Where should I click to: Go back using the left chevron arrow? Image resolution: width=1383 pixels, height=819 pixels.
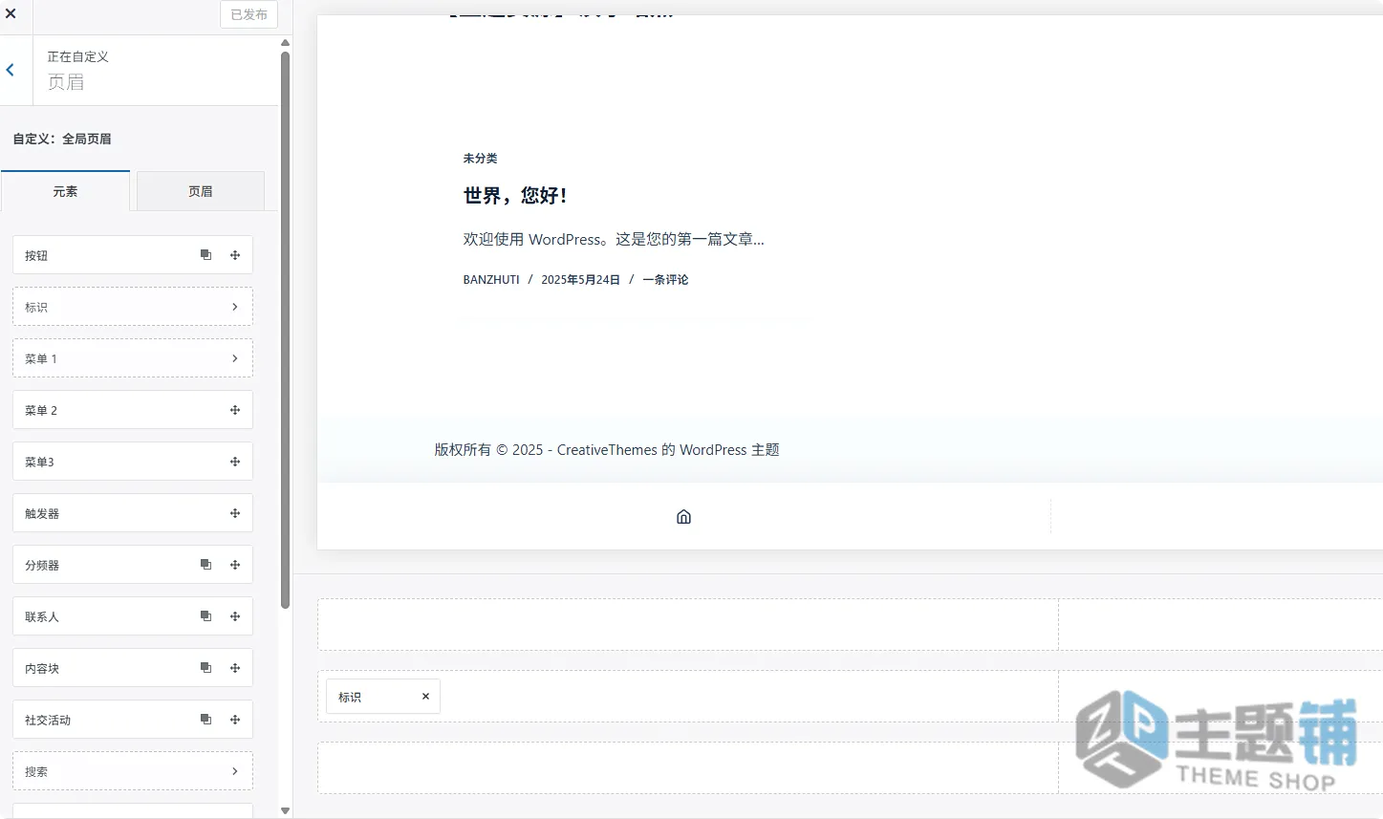(x=11, y=70)
